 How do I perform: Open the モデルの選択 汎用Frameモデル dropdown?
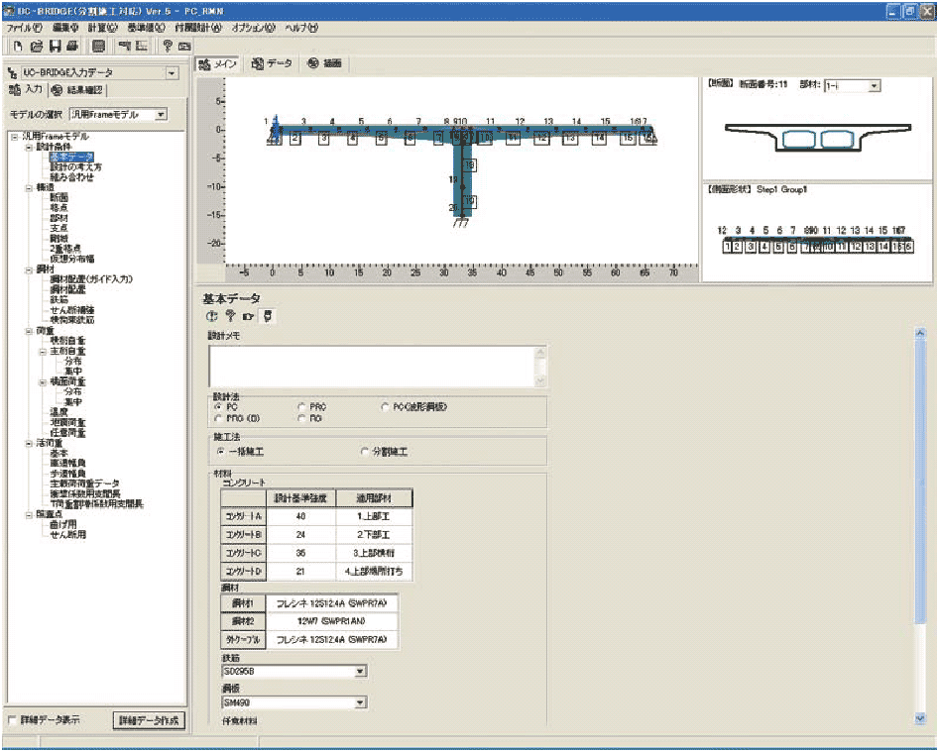coord(161,114)
